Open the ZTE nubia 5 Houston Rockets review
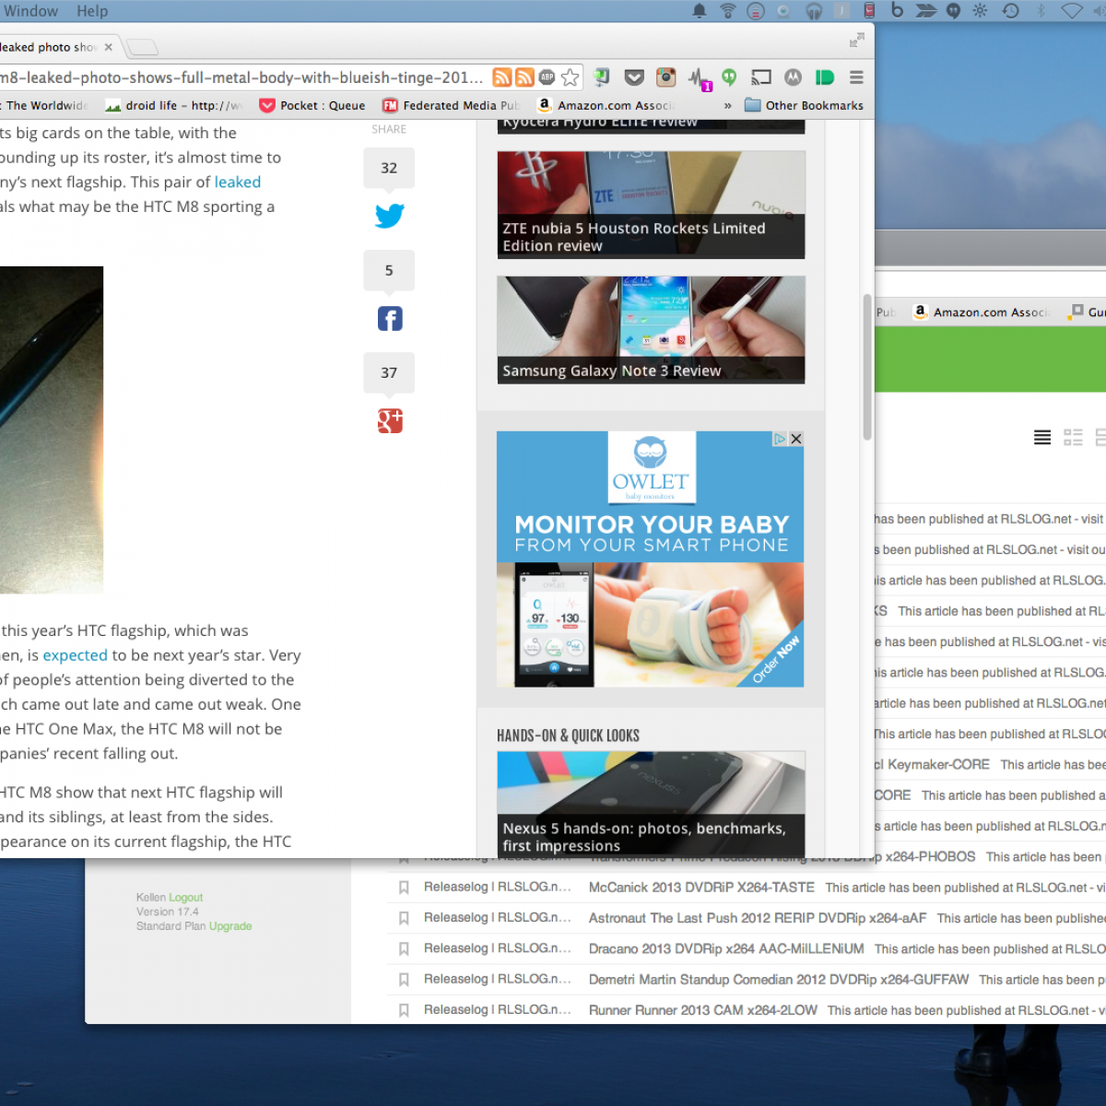The width and height of the screenshot is (1106, 1106). 652,205
